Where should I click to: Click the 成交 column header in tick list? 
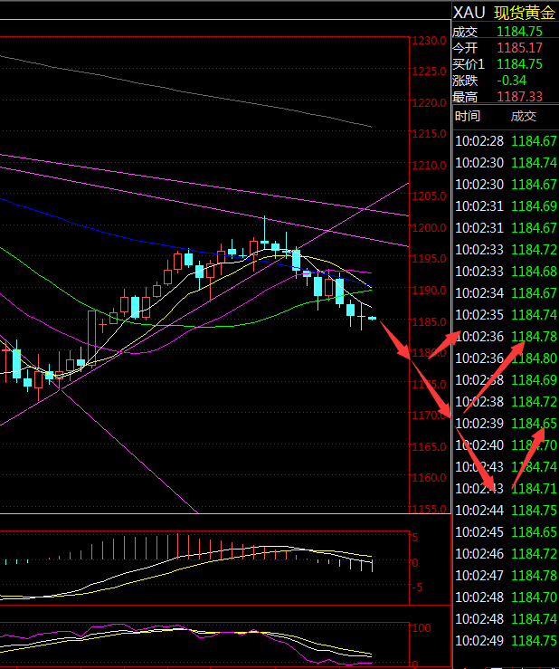pyautogui.click(x=524, y=116)
